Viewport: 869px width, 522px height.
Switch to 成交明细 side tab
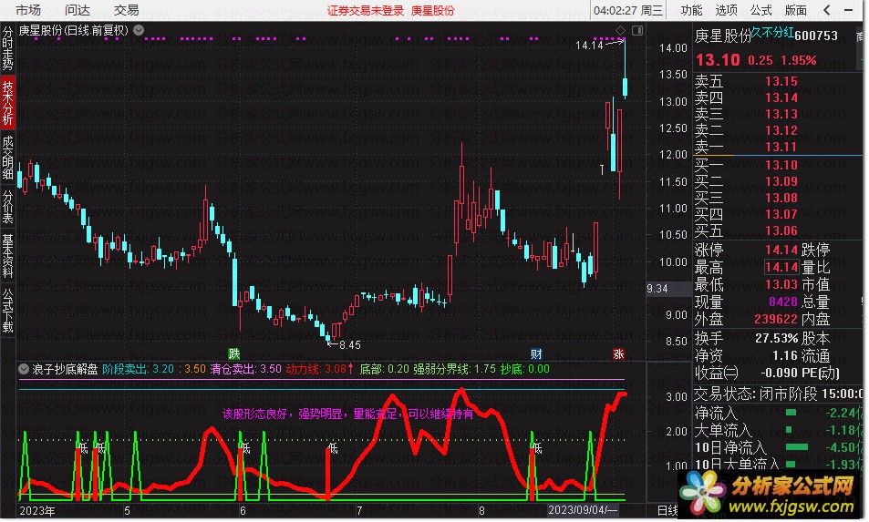[x=8, y=158]
